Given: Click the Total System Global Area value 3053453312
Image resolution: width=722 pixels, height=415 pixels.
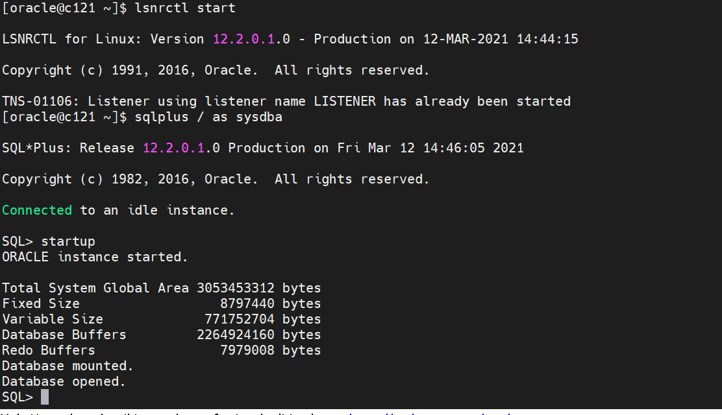Looking at the screenshot, I should click(x=236, y=288).
